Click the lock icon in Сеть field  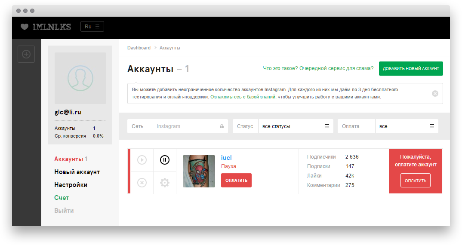pyautogui.click(x=222, y=126)
